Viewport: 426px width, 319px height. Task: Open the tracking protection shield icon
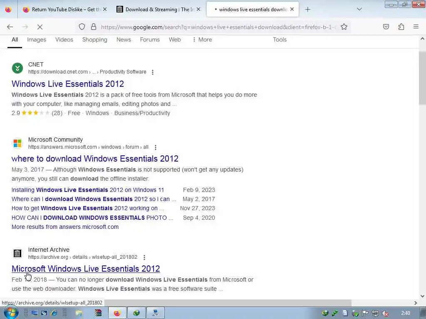(82, 27)
